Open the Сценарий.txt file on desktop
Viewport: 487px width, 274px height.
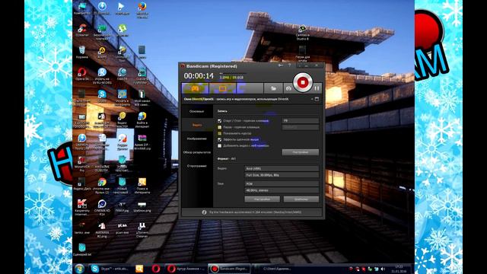point(82,250)
